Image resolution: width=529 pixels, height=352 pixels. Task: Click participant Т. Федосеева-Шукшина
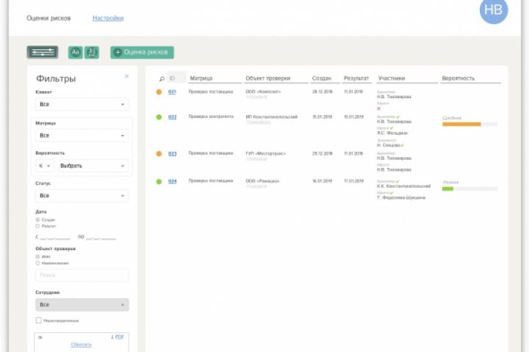[x=401, y=198]
